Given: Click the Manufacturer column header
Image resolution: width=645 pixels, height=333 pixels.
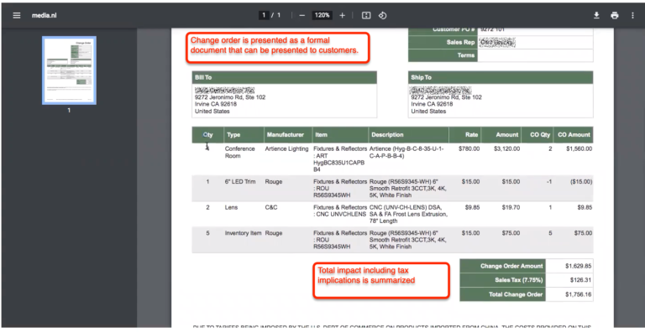Looking at the screenshot, I should click(x=288, y=135).
